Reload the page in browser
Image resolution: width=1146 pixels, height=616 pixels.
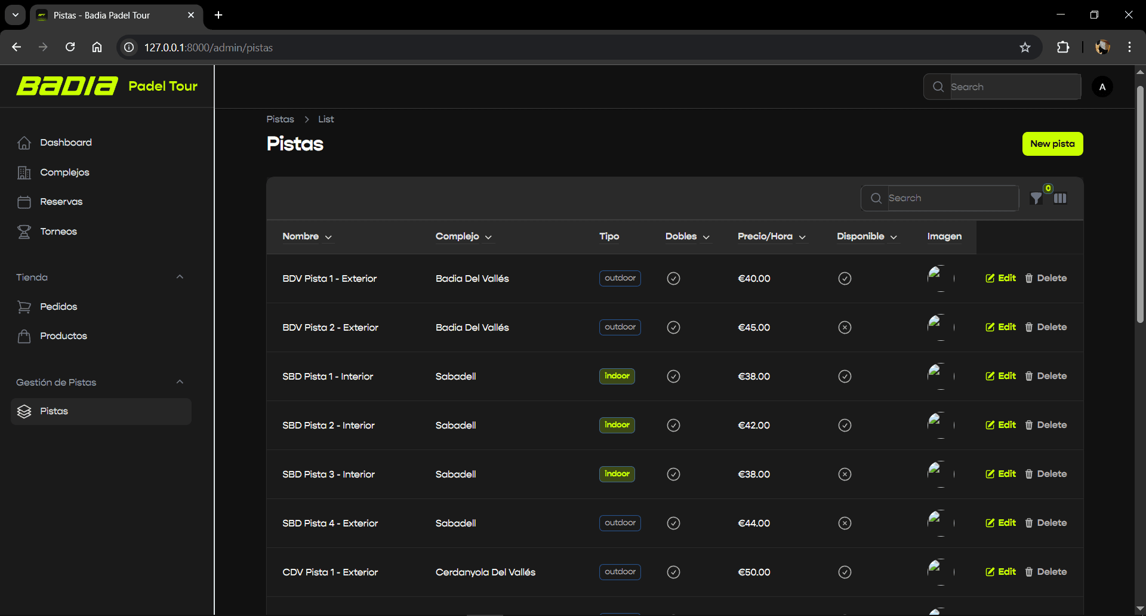tap(70, 47)
